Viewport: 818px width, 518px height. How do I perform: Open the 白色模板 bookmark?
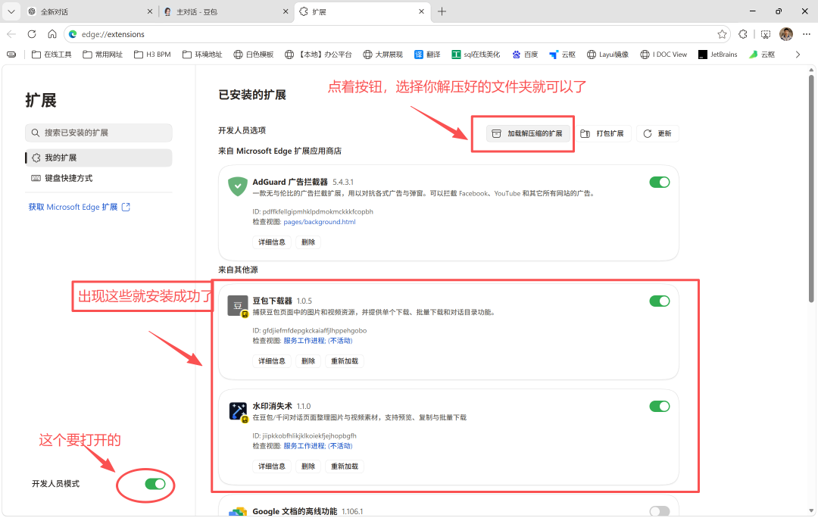coord(254,55)
